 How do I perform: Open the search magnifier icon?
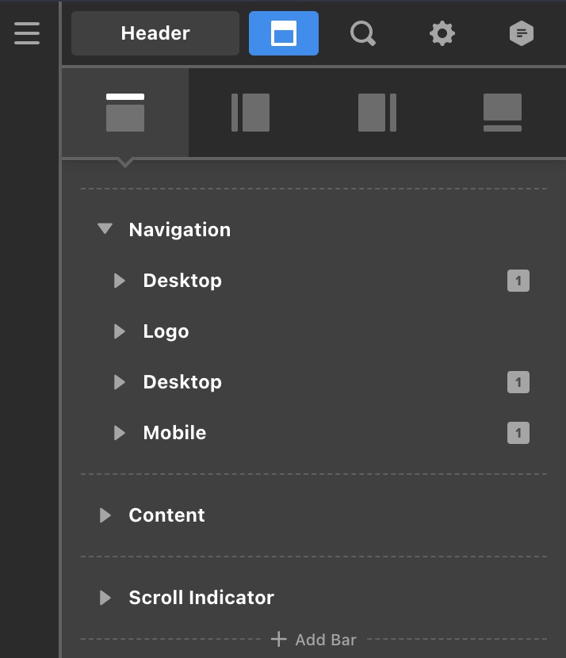click(363, 33)
